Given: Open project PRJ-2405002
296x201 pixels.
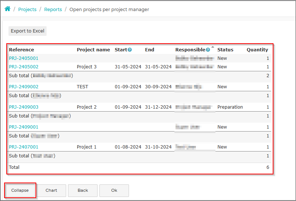Looking at the screenshot, I should pos(24,67).
